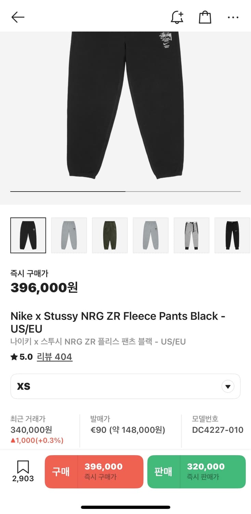Open the three-dot more menu
Screen dimensions: 251x514
click(233, 17)
